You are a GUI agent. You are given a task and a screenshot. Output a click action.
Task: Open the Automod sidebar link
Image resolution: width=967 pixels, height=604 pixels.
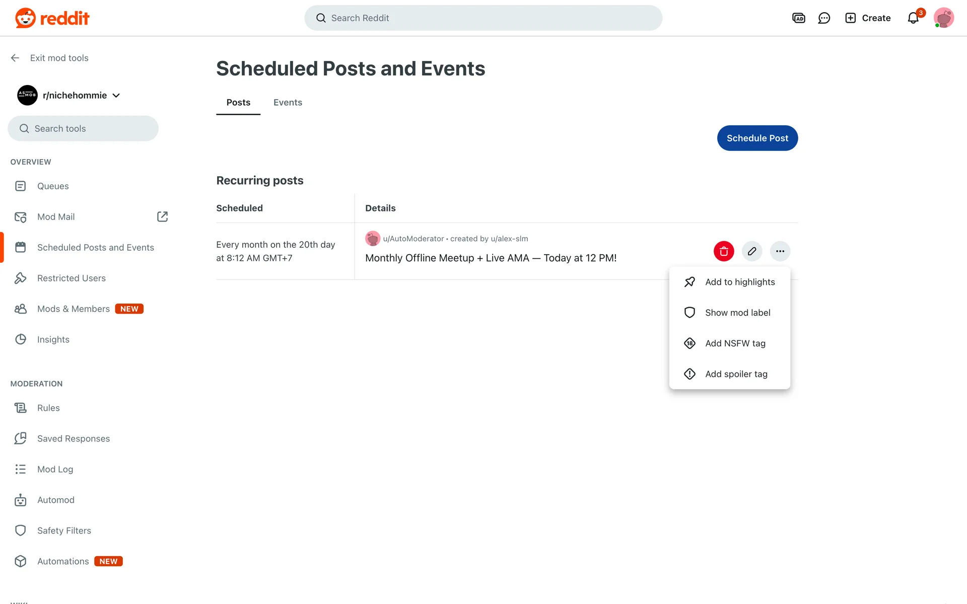(55, 500)
